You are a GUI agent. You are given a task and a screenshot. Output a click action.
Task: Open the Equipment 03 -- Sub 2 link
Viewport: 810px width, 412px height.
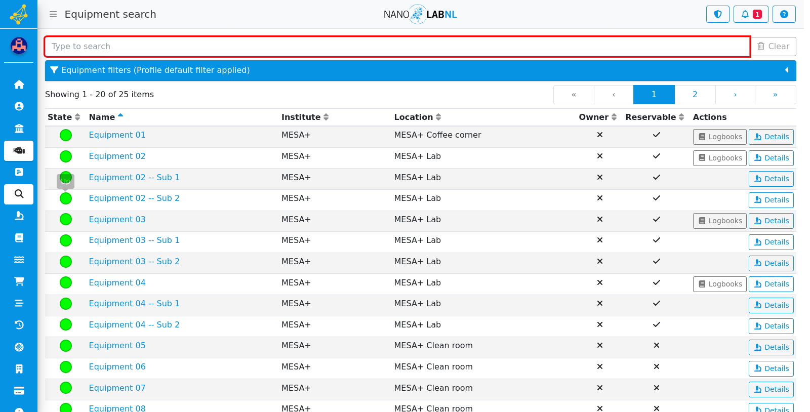coord(134,261)
